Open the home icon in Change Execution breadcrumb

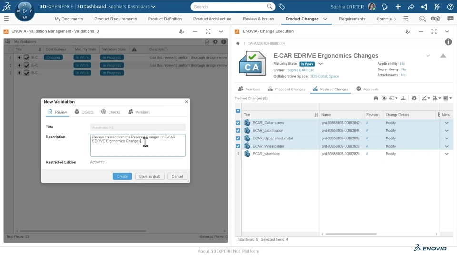click(x=238, y=43)
